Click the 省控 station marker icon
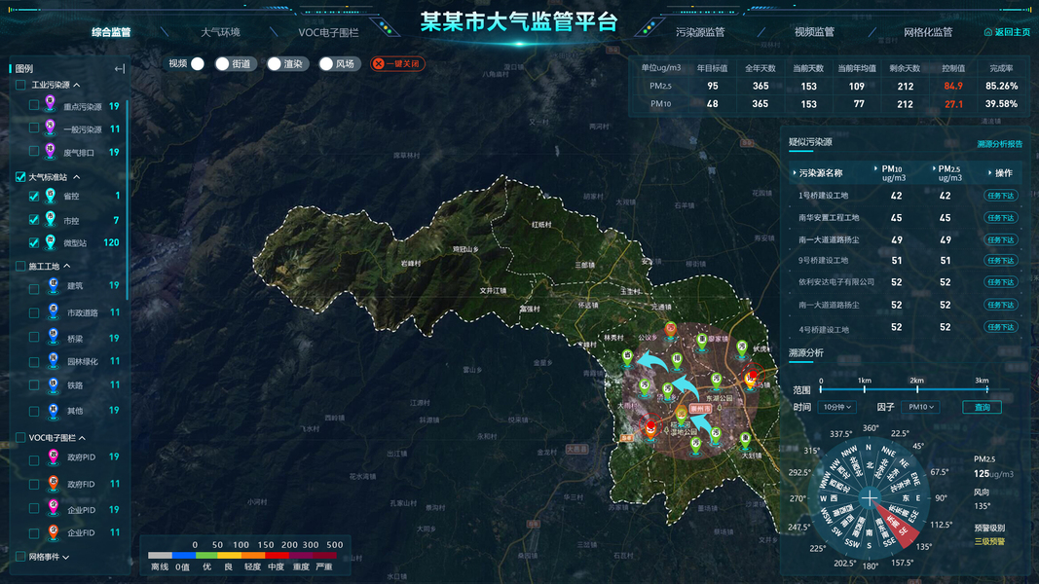 [x=51, y=196]
